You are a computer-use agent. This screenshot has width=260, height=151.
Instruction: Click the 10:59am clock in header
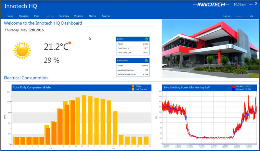click(240, 5)
